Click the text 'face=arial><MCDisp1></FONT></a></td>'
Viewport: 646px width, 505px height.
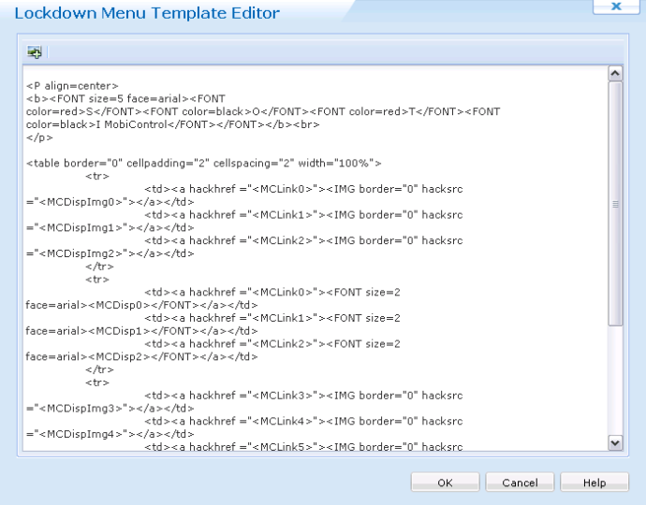pos(141,331)
